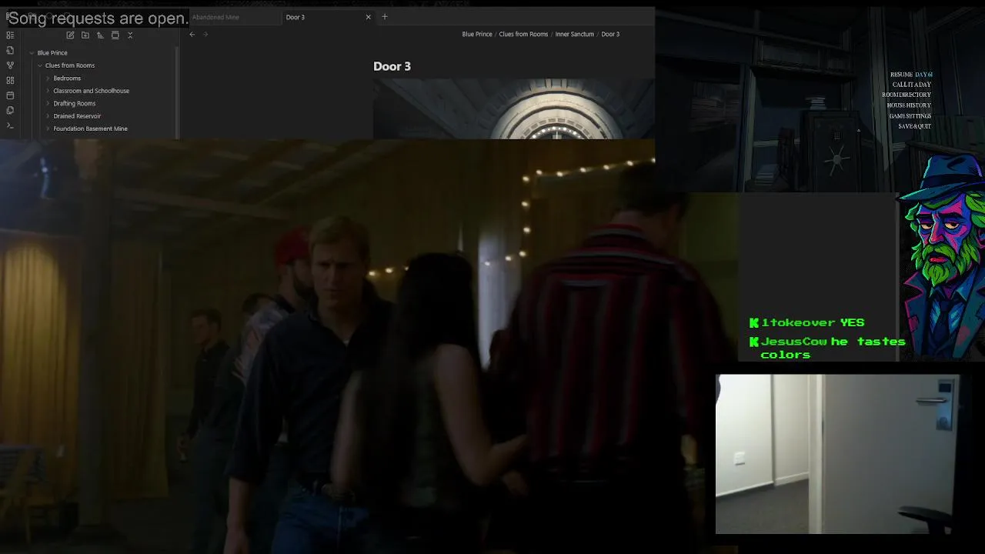Open the calendar daily note ribbon icon

pos(10,95)
